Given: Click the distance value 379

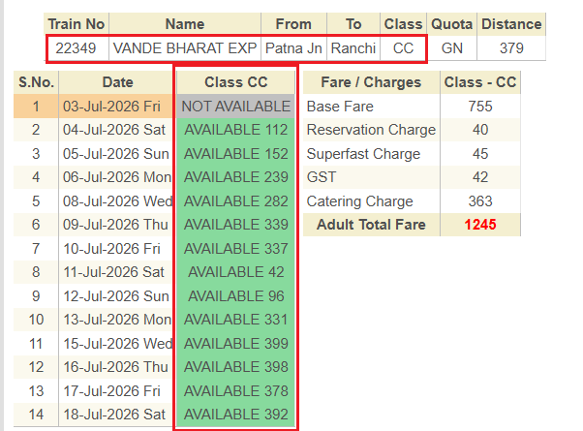Looking at the screenshot, I should (511, 48).
